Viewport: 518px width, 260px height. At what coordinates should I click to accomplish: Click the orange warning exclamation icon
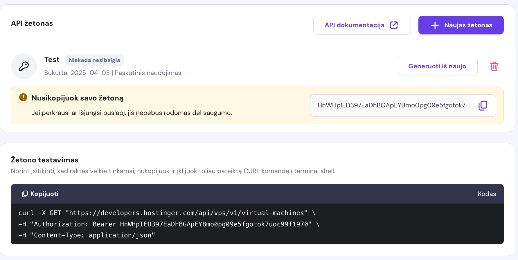(x=23, y=97)
